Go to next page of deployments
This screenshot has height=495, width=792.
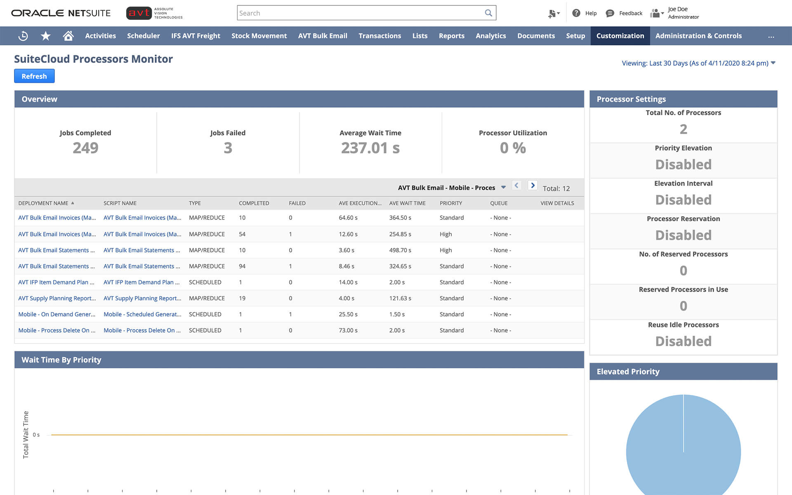click(533, 186)
